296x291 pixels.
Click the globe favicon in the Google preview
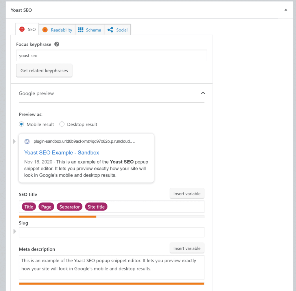click(27, 141)
